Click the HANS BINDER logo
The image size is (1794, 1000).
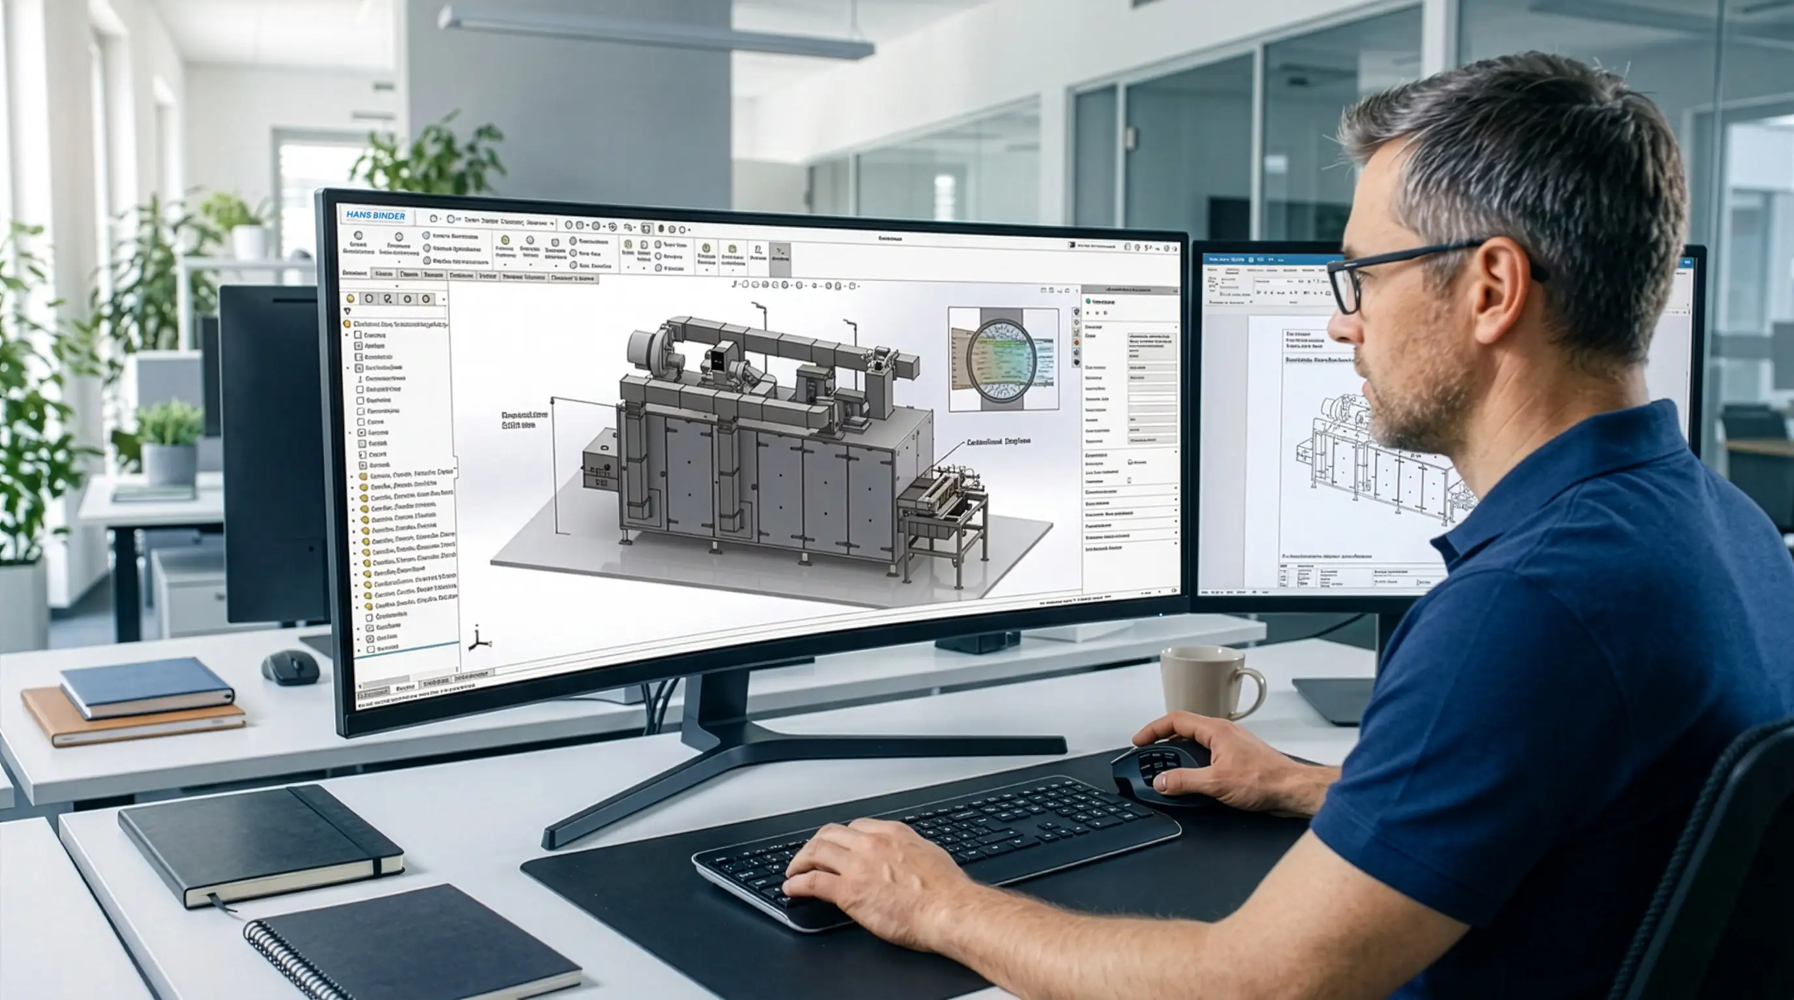[x=376, y=216]
